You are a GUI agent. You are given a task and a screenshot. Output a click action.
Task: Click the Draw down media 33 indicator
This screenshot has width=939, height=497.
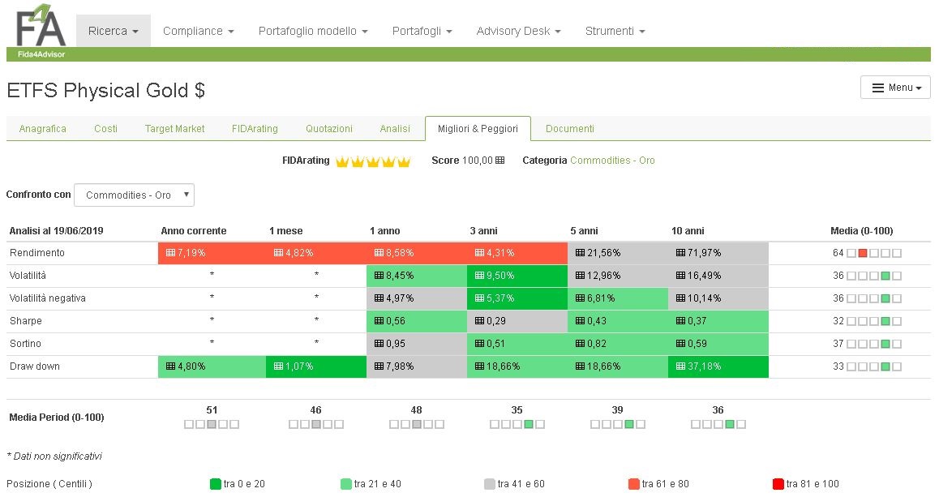(x=874, y=367)
